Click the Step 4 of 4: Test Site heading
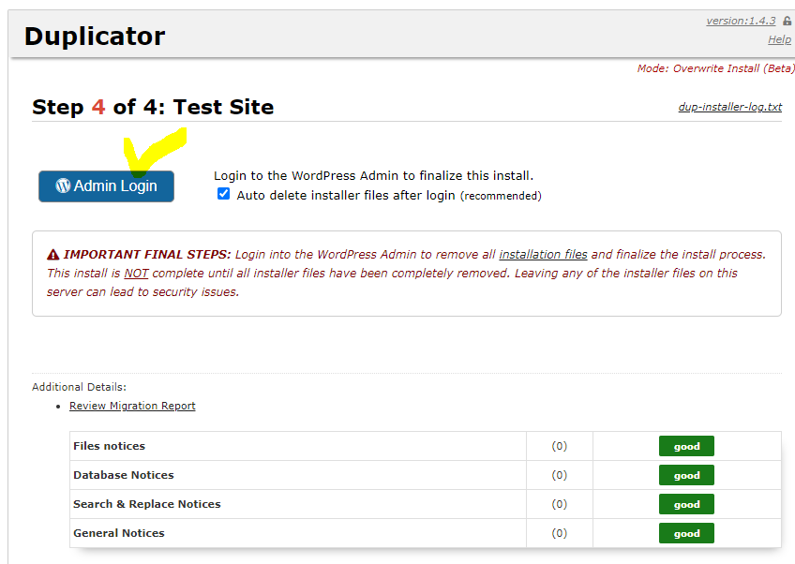Viewport: 795px width, 564px height. (x=153, y=107)
